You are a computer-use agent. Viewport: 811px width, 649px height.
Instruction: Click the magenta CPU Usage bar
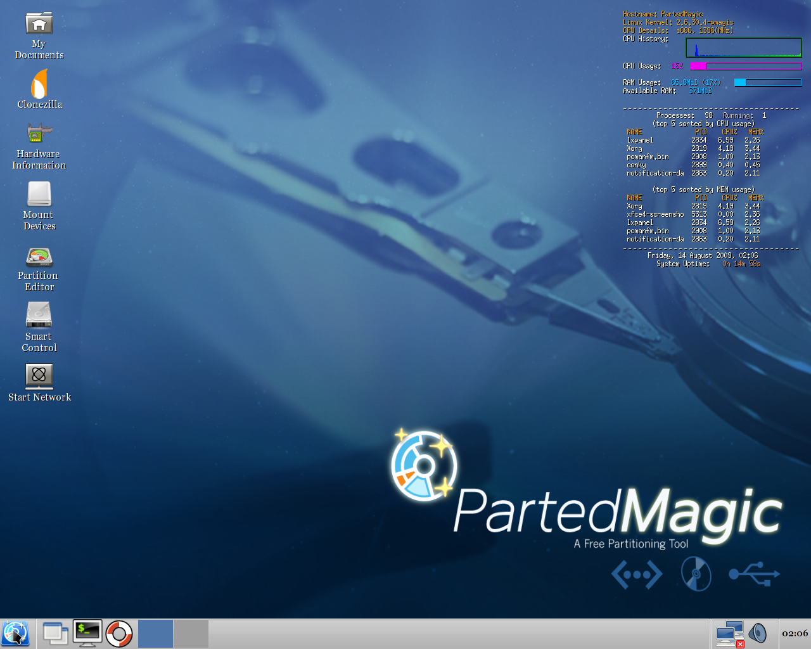tap(746, 66)
